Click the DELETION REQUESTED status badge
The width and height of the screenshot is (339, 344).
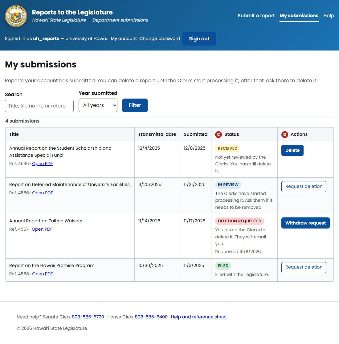[x=239, y=221]
